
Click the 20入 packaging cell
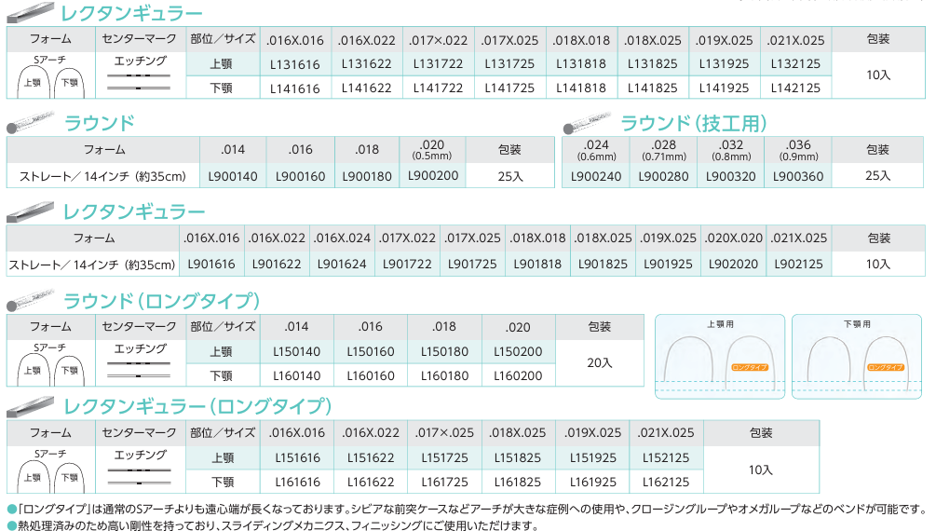(599, 363)
